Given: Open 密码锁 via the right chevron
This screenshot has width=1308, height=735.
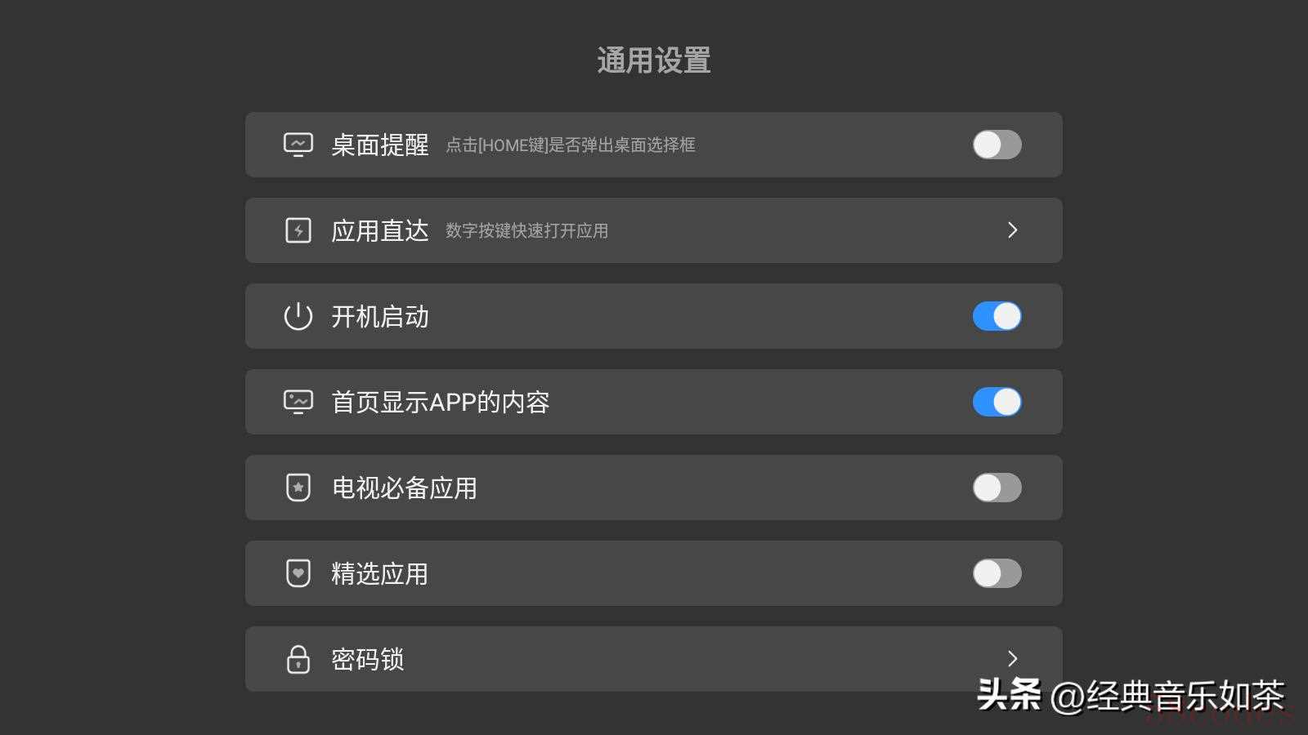Looking at the screenshot, I should [x=1012, y=658].
